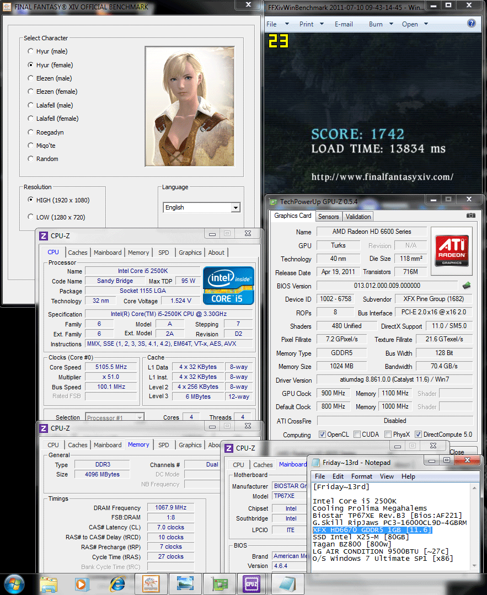Launch Internet Explorer from the taskbar
The height and width of the screenshot is (595, 487).
117,585
